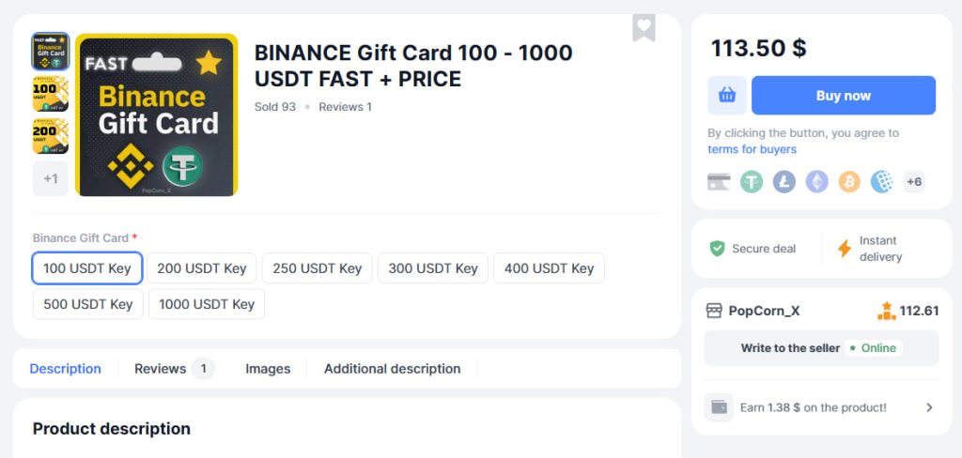Open the terms for buyers link
962x458 pixels.
tap(752, 149)
